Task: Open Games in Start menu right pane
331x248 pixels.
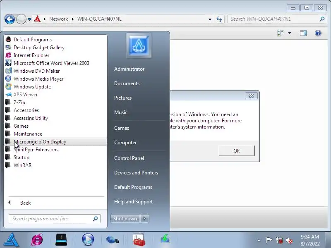Action: click(121, 128)
